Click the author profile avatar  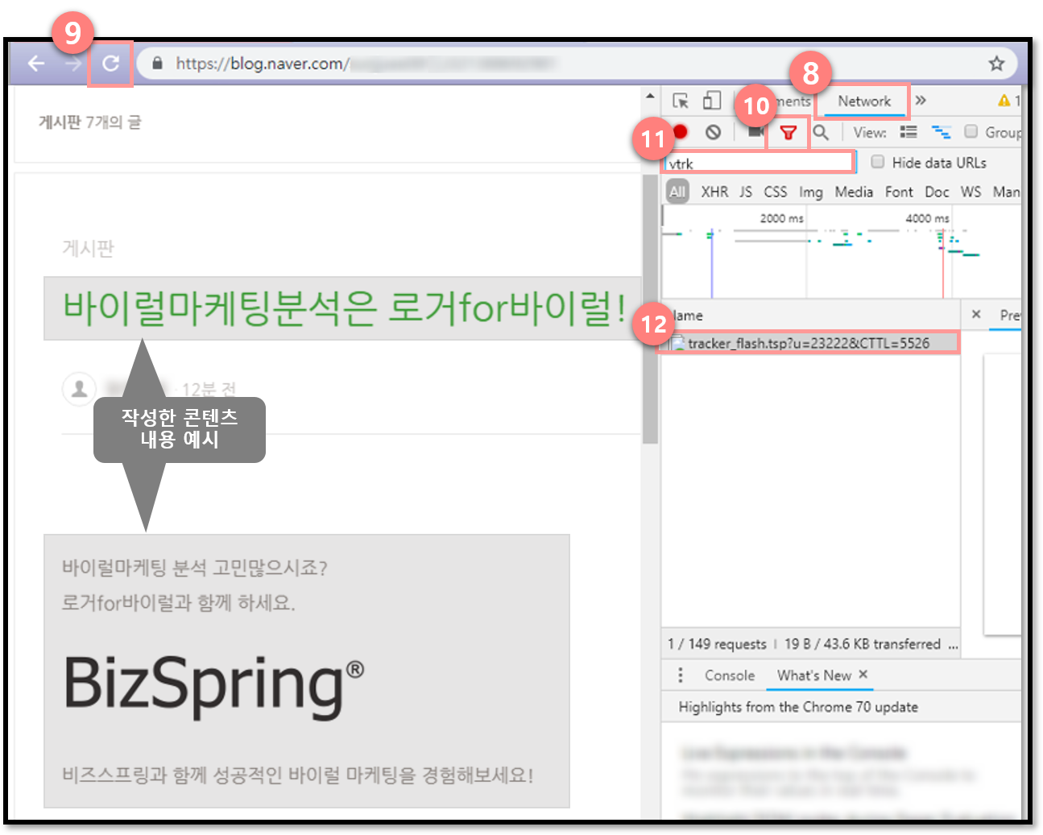coord(79,389)
